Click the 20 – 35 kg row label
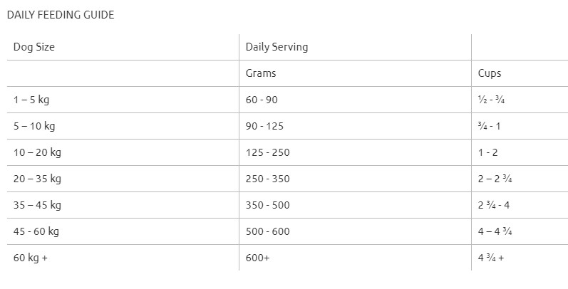This screenshot has height=289, width=568. tap(37, 179)
